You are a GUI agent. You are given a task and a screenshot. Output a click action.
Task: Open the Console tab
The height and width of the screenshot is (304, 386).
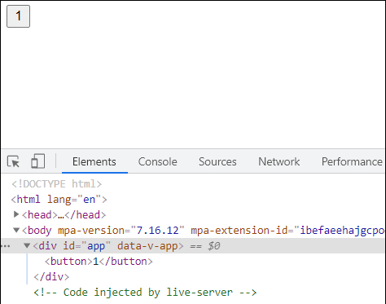[157, 161]
